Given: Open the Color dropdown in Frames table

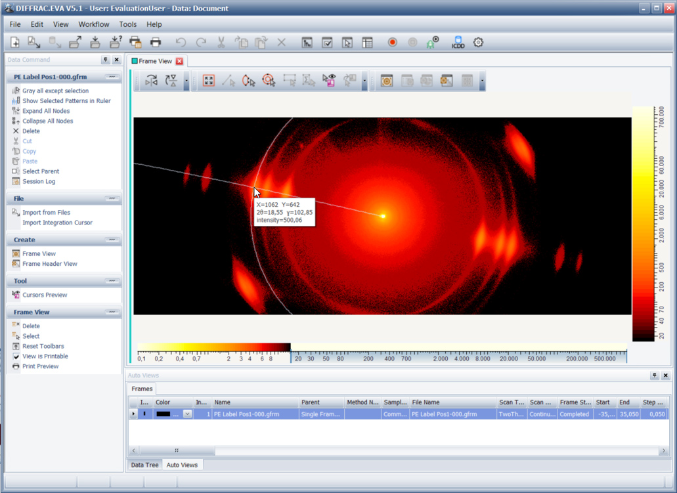Looking at the screenshot, I should (x=187, y=414).
